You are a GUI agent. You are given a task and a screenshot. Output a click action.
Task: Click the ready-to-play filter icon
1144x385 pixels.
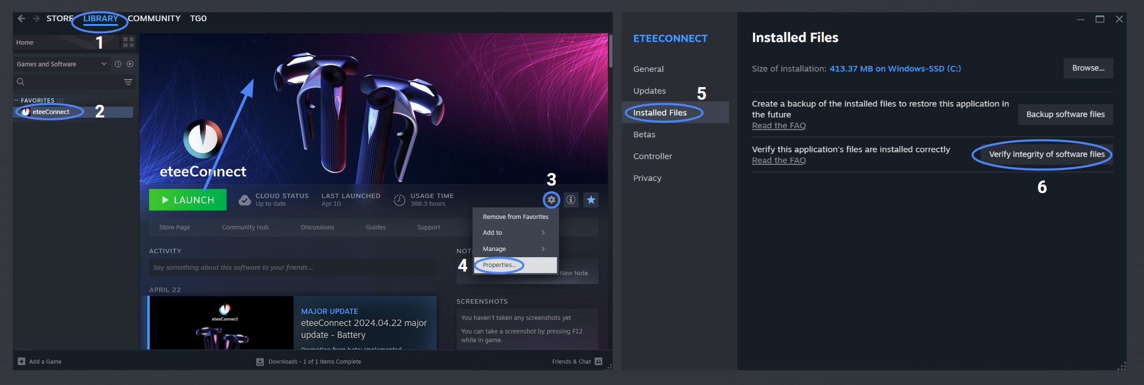(130, 64)
